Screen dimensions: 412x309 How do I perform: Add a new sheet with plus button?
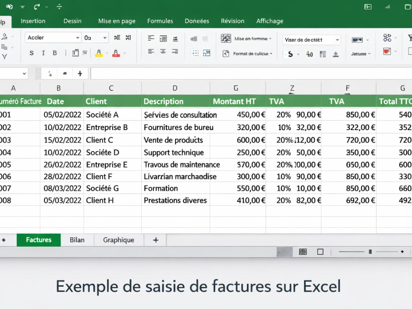(156, 240)
